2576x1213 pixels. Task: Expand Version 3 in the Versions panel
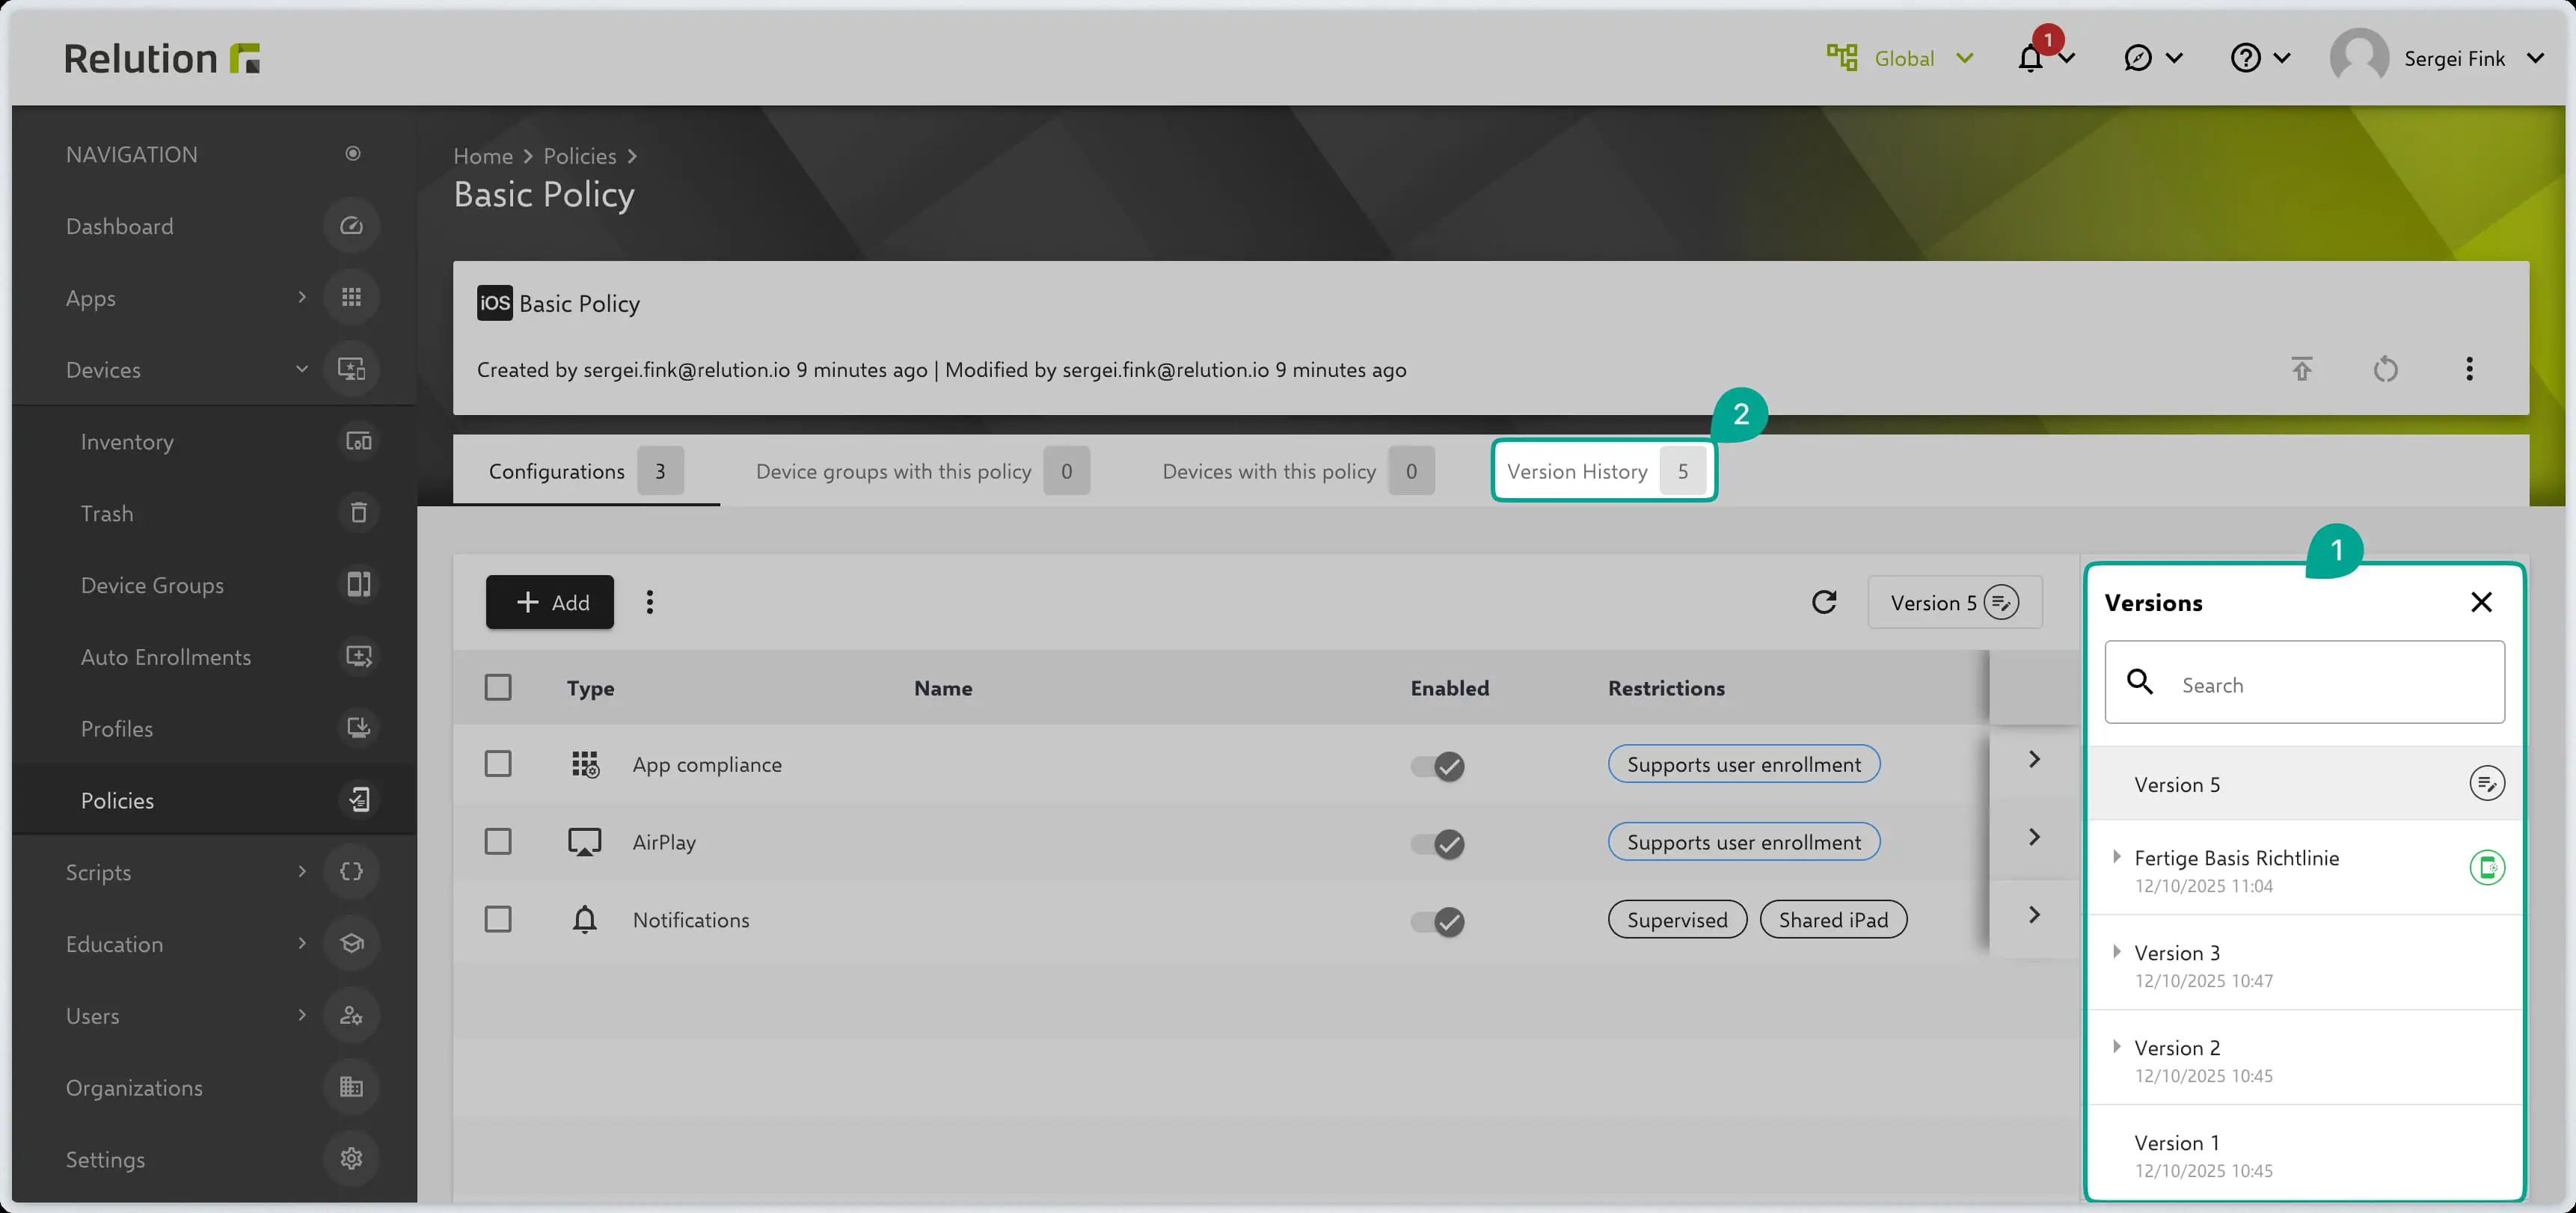click(2116, 952)
